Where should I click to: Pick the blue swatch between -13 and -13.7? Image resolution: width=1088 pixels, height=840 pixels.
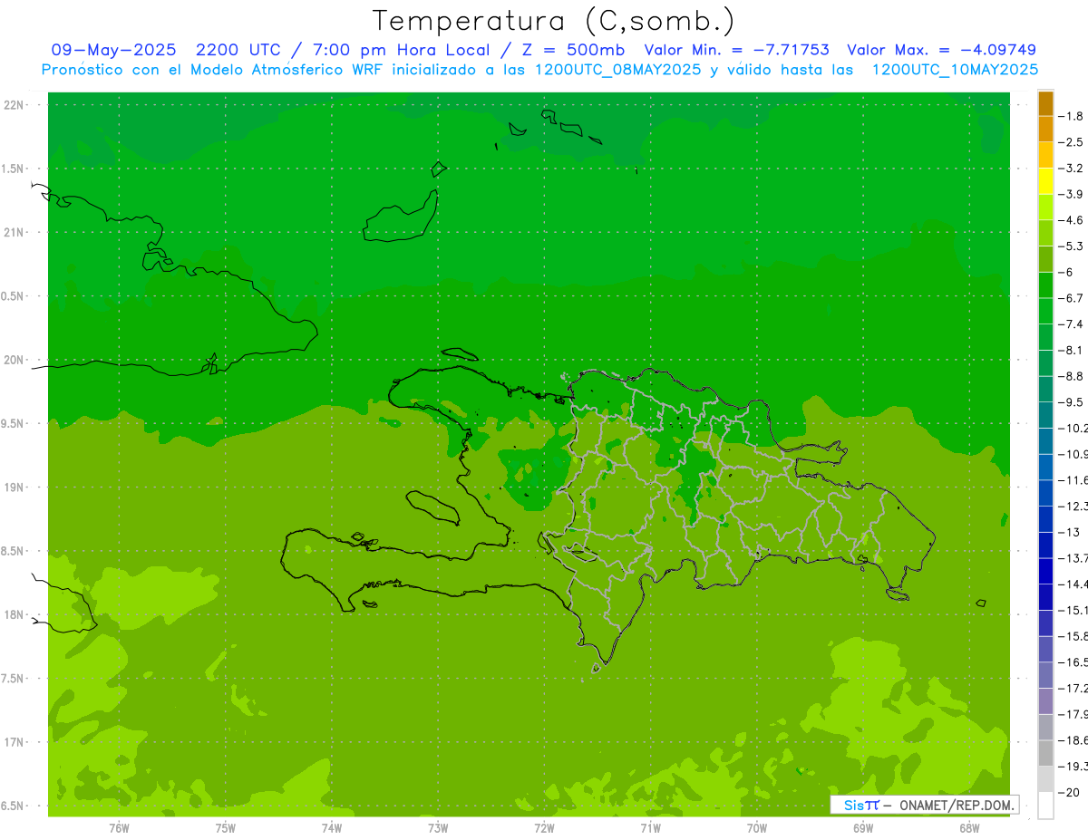(1045, 545)
